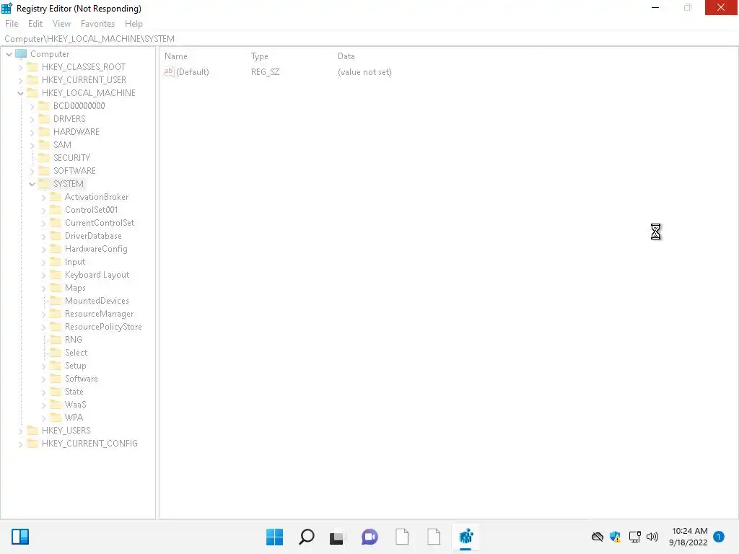Sort values by Type column header

point(259,56)
